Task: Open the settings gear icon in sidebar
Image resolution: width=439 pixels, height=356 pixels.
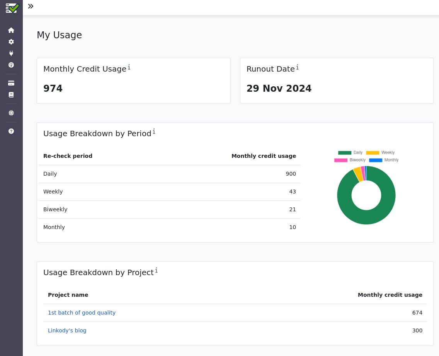Action: pyautogui.click(x=11, y=42)
